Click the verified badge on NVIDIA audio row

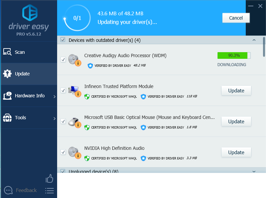tap(143, 158)
